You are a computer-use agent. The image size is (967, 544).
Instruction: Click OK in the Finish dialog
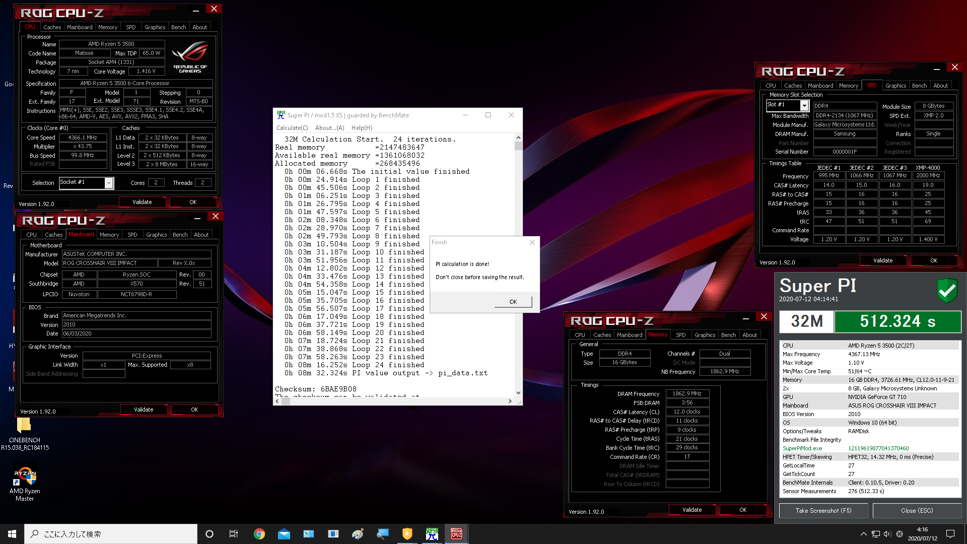click(x=513, y=302)
